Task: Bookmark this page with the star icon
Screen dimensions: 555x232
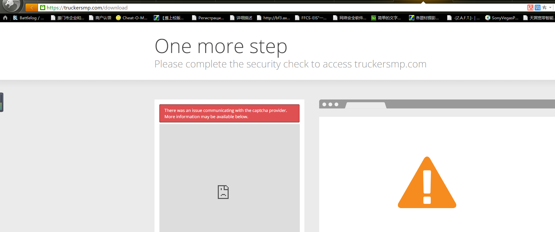Action: coord(545,8)
